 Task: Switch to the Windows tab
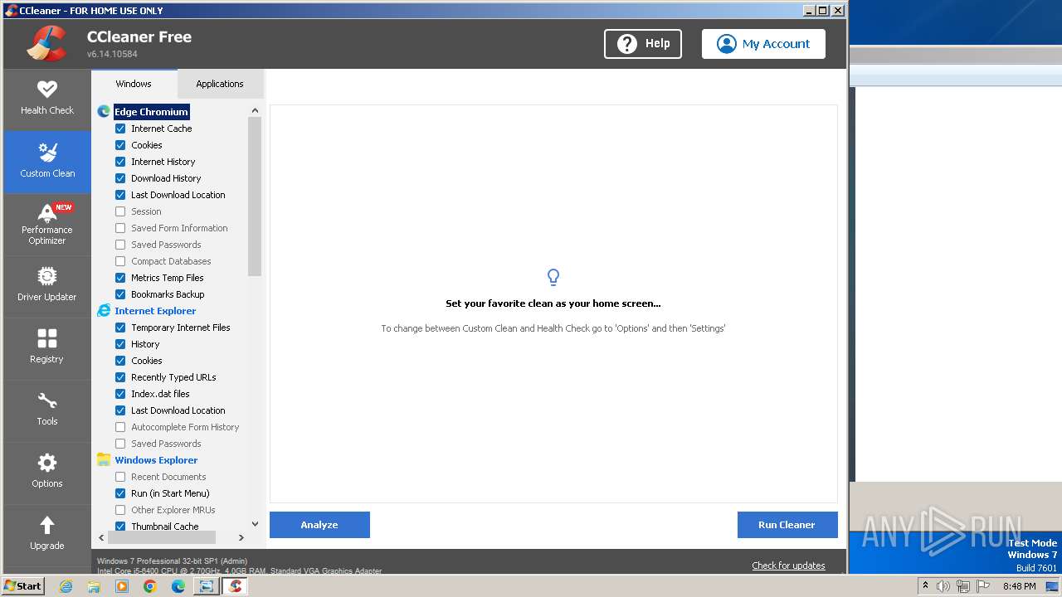point(134,84)
